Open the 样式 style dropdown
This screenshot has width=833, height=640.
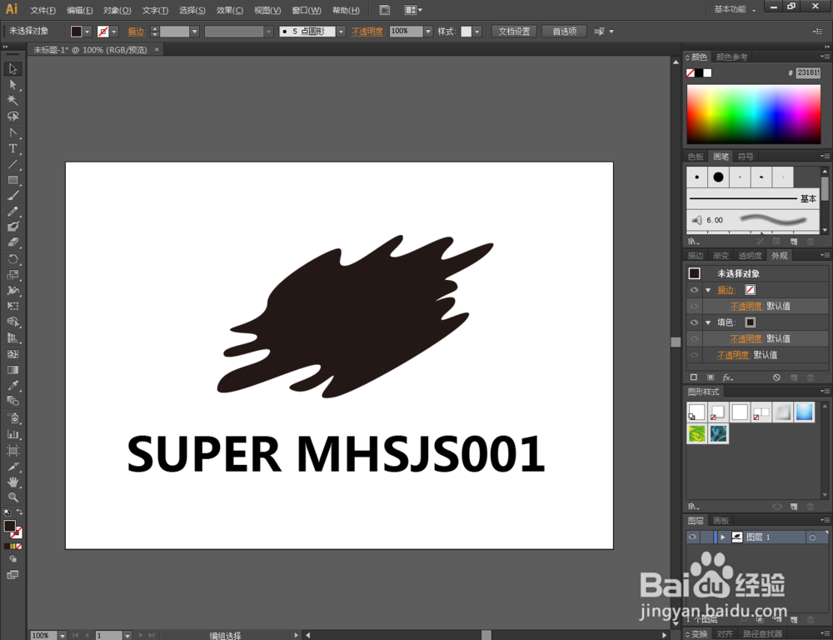click(x=477, y=32)
